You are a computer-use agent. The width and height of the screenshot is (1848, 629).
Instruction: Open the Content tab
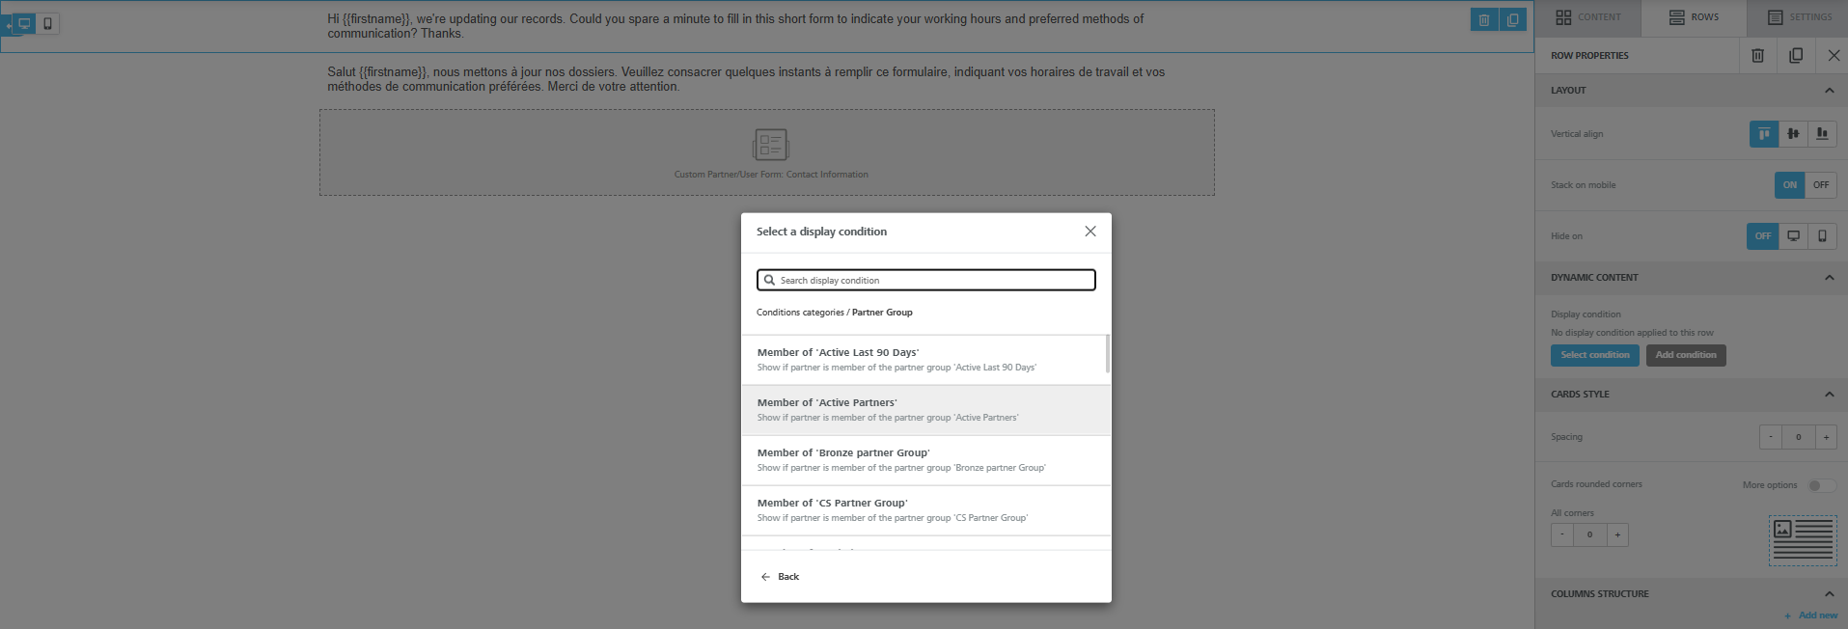point(1587,17)
